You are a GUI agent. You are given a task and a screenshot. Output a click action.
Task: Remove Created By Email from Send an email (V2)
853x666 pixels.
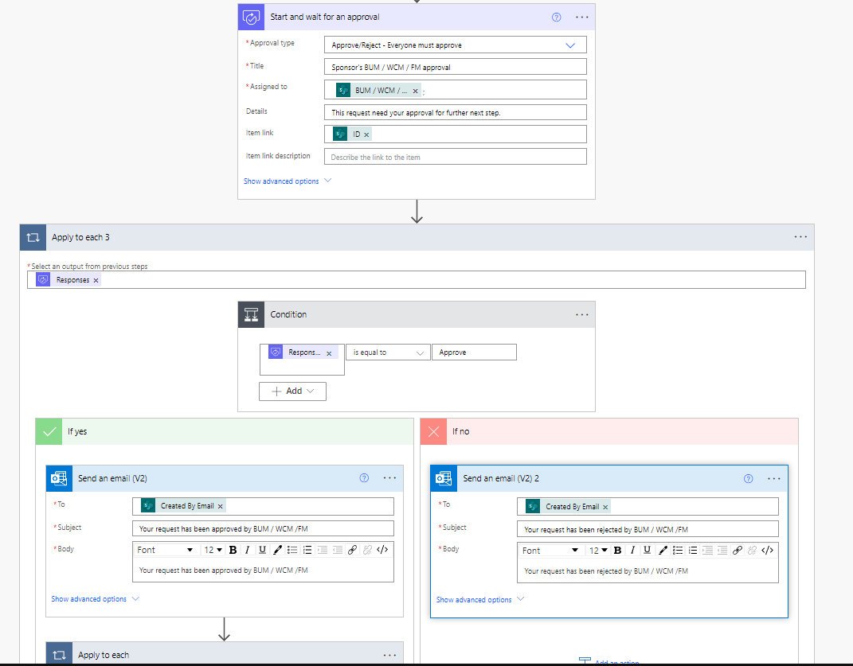[221, 506]
